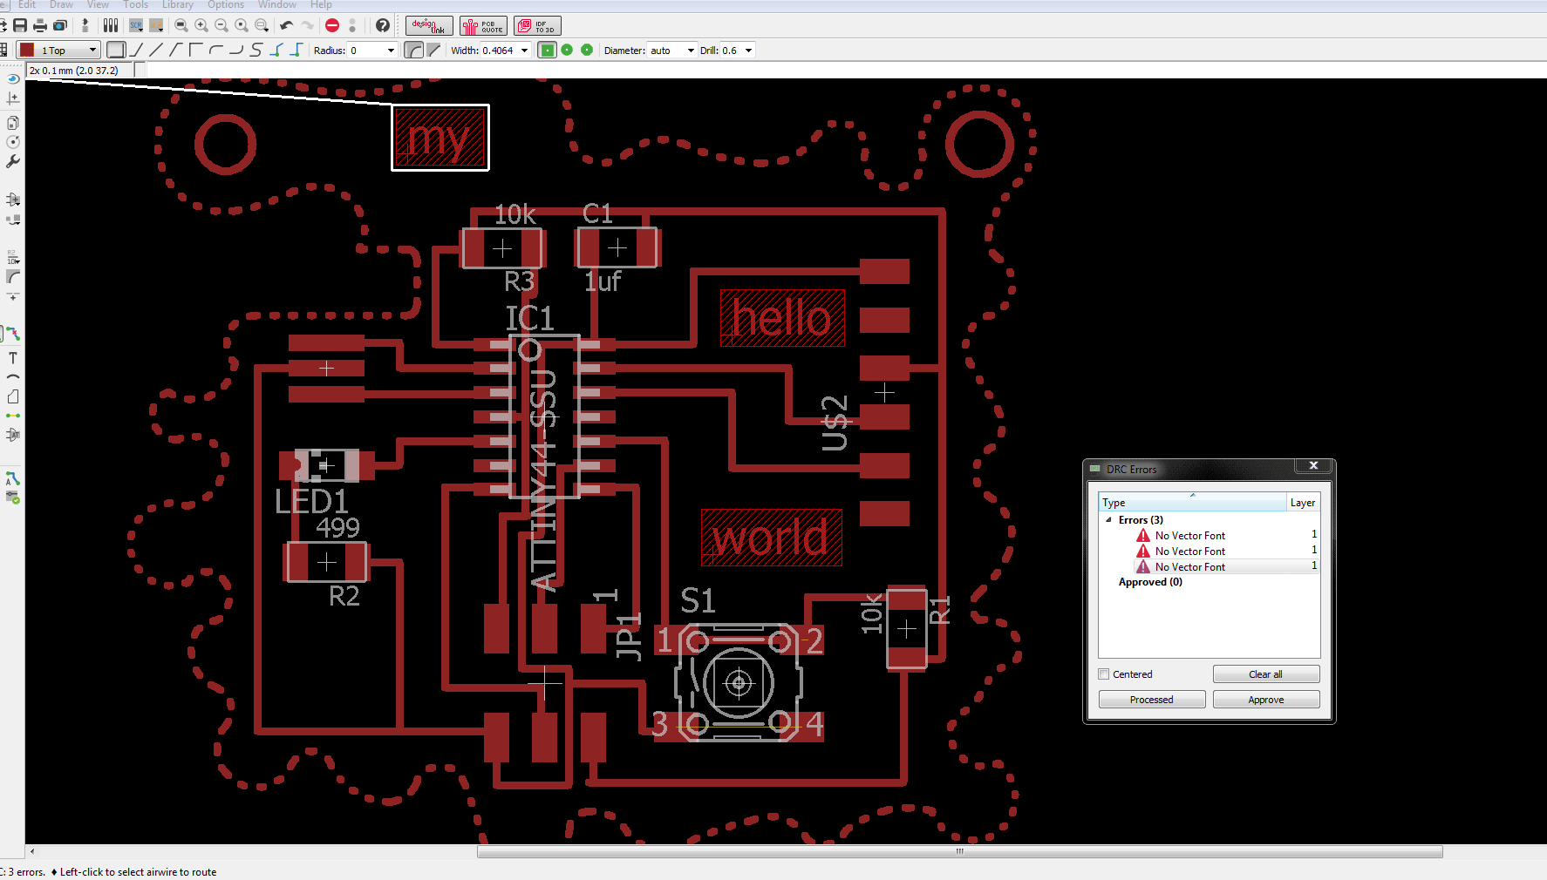Open the IDF to 3D toolbar button
Image resolution: width=1547 pixels, height=880 pixels.
(537, 26)
